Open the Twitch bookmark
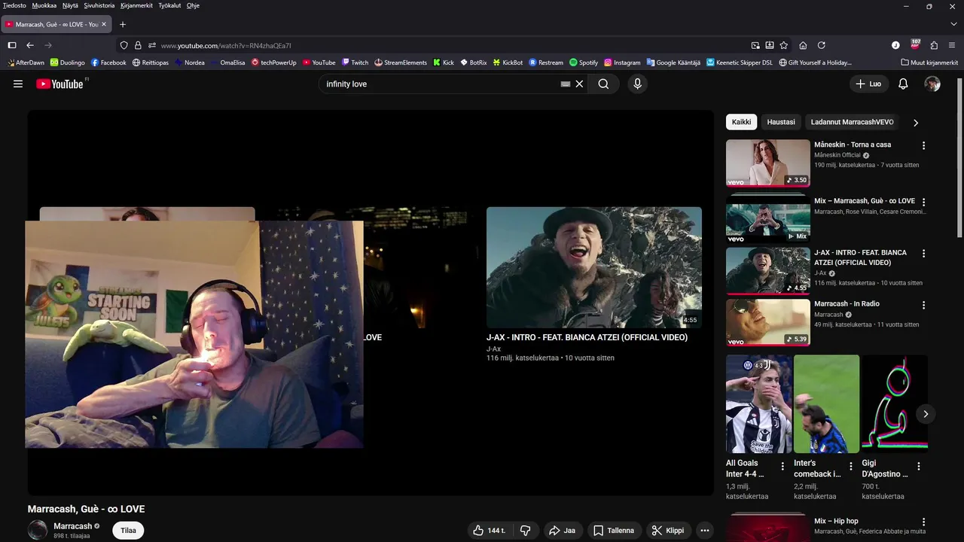Viewport: 964px width, 542px height. pyautogui.click(x=355, y=62)
